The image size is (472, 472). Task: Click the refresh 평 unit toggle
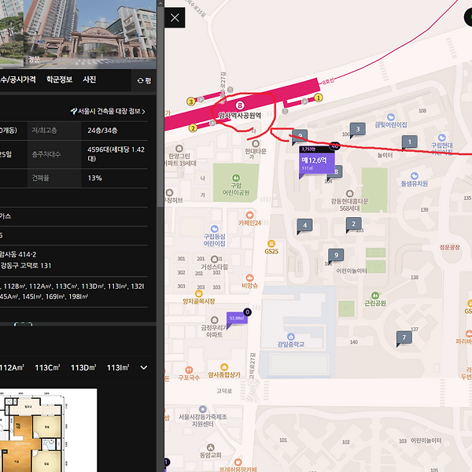(144, 80)
